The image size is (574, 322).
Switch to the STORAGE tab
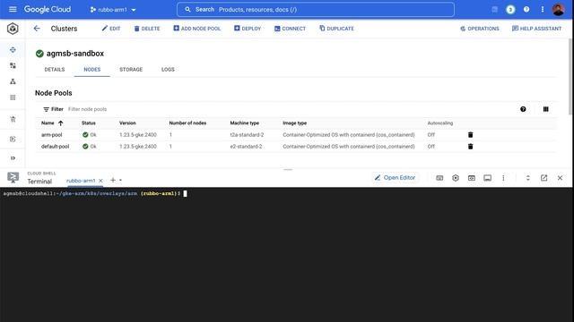pyautogui.click(x=131, y=70)
